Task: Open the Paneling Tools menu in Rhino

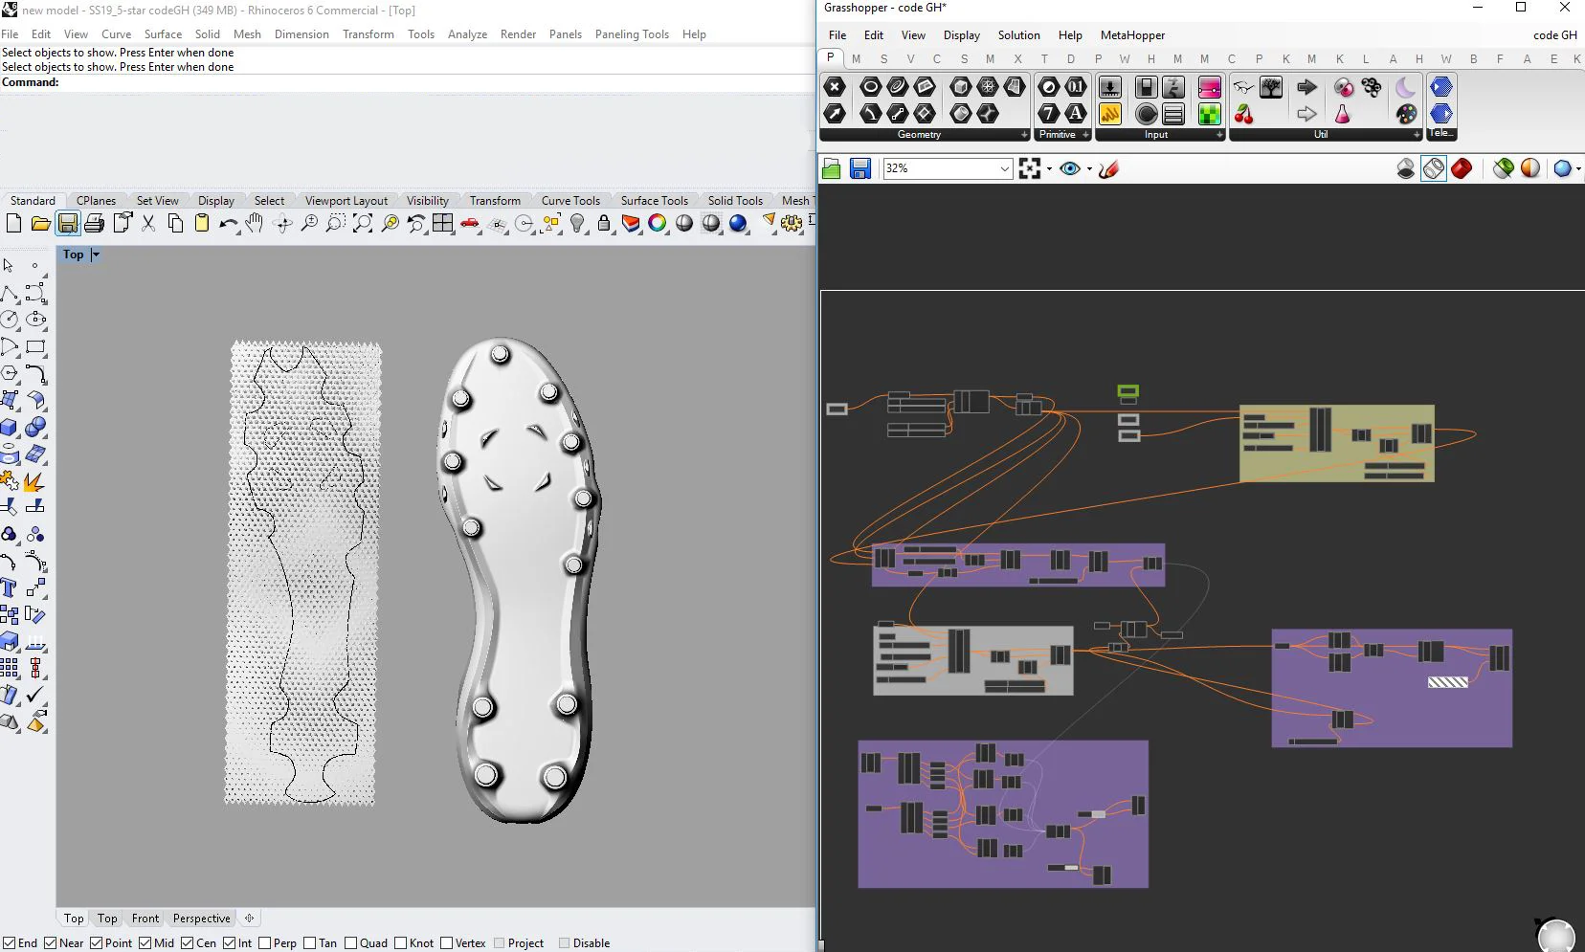Action: click(632, 34)
